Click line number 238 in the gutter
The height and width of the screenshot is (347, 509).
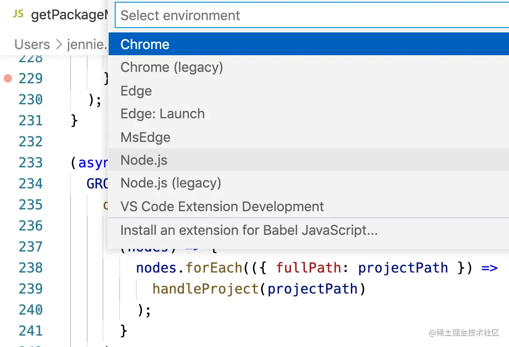[31, 268]
